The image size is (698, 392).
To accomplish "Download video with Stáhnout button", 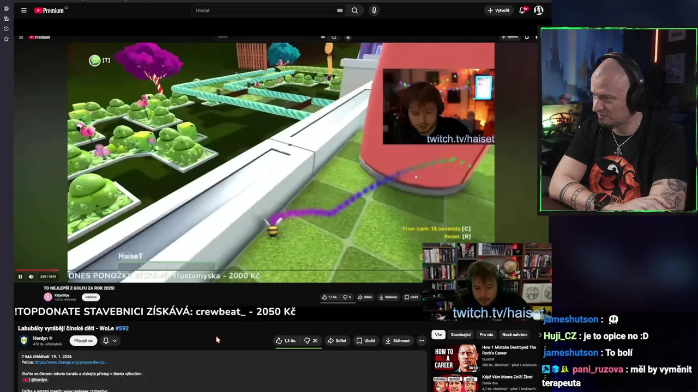I will [x=398, y=341].
